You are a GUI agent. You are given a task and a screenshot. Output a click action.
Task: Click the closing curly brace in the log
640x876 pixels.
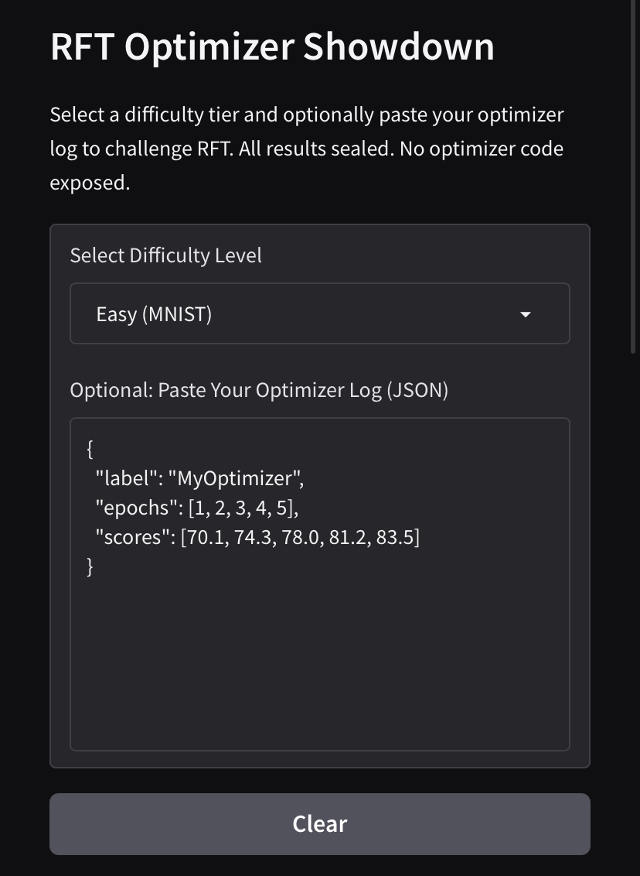coord(90,566)
